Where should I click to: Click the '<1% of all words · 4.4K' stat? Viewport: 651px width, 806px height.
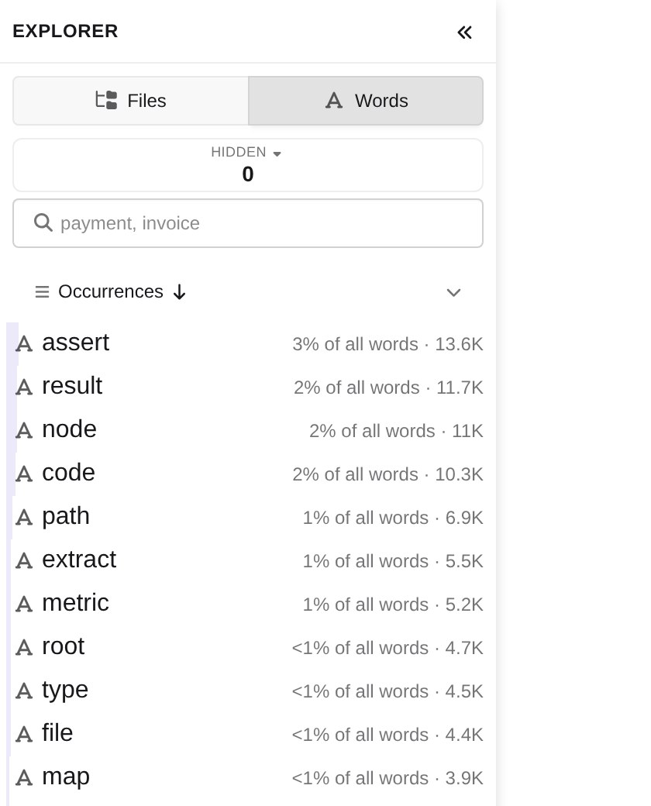[x=387, y=735]
